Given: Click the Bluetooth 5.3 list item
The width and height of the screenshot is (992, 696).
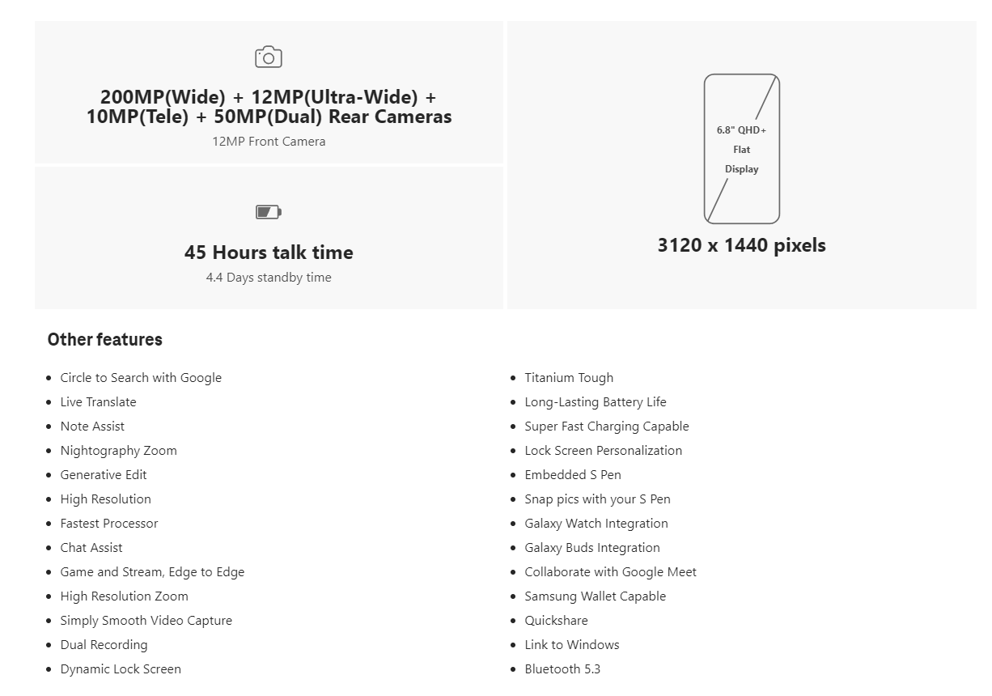Looking at the screenshot, I should click(563, 669).
